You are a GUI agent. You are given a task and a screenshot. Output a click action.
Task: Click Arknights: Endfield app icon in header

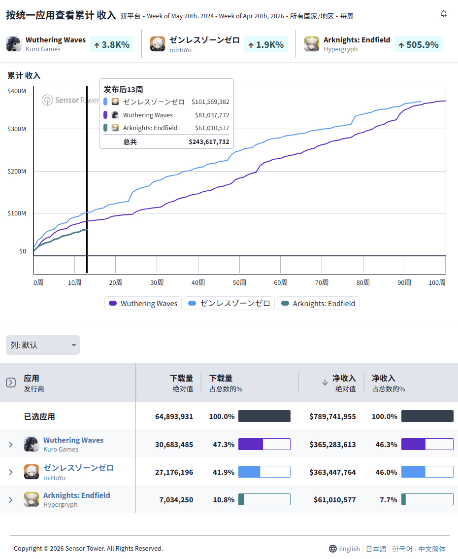point(312,44)
